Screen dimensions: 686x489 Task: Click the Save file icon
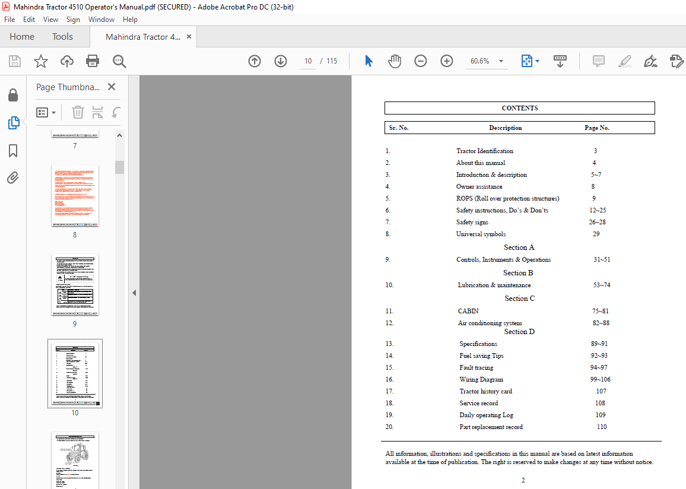click(15, 61)
